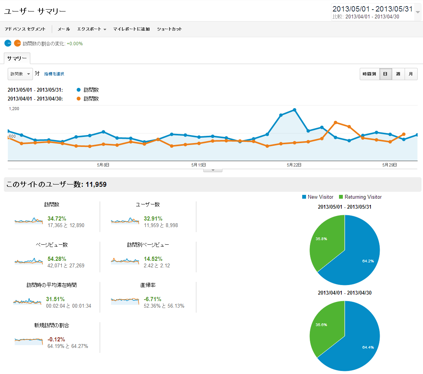Expand the エクスポート export menu
The width and height of the screenshot is (423, 374).
coord(91,29)
